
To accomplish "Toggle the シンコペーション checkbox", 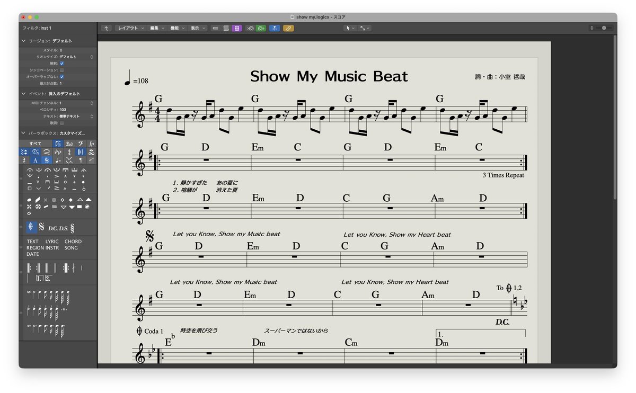I will [62, 70].
